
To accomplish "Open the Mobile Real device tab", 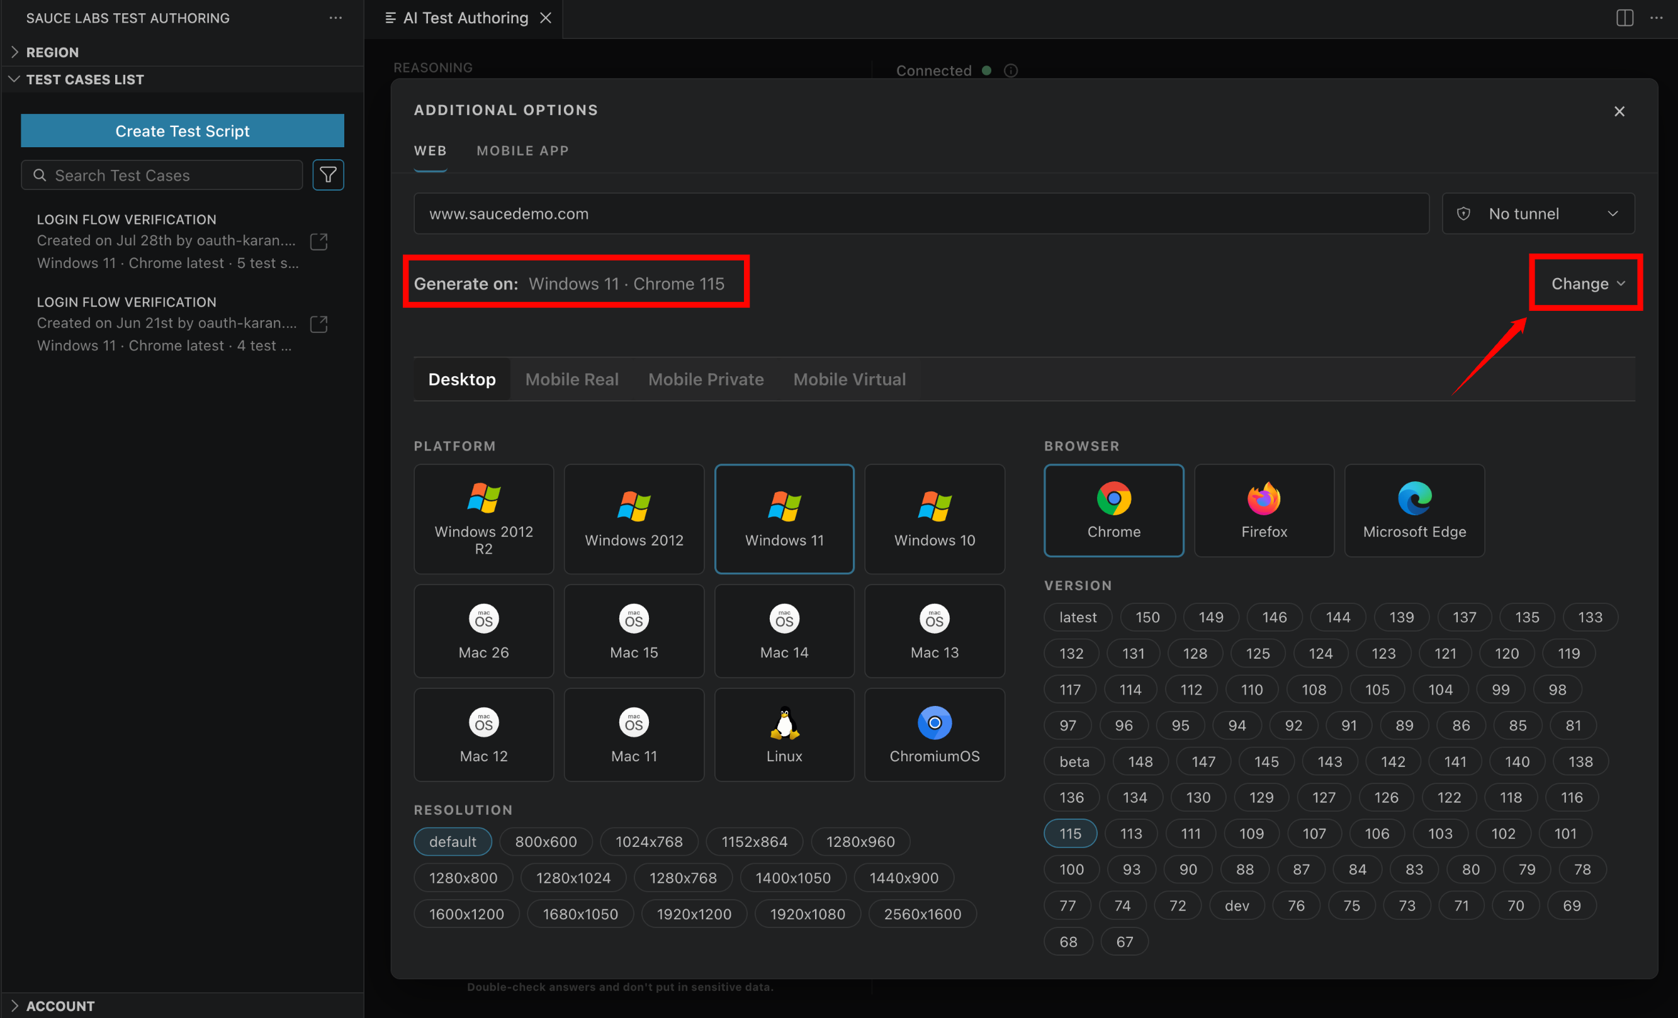I will (x=572, y=379).
